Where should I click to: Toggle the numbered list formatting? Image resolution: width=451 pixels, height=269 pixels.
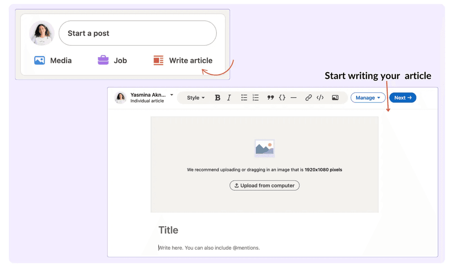tap(255, 98)
